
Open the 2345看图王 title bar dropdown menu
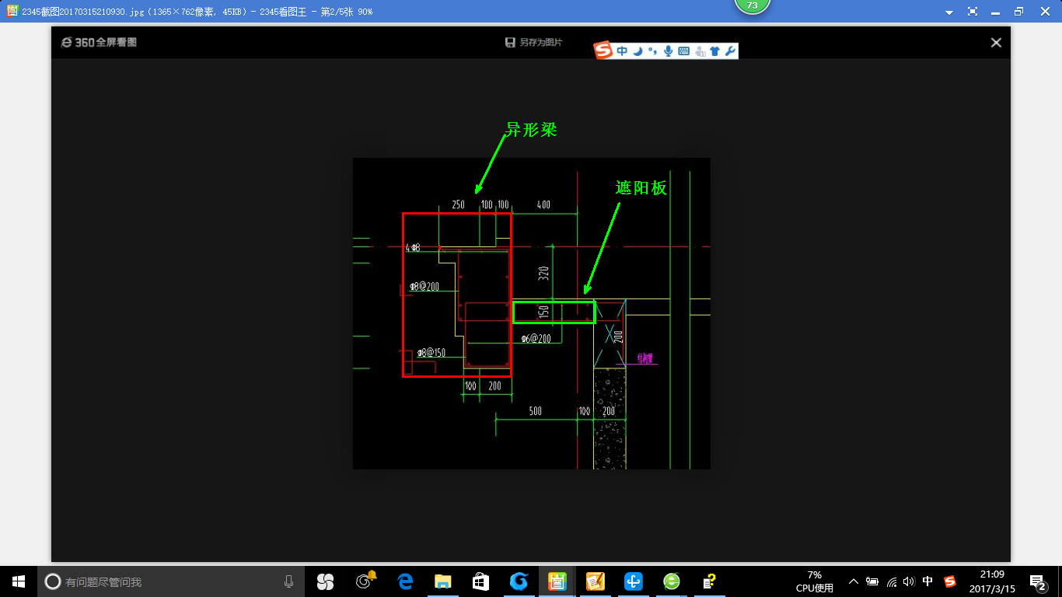(949, 12)
